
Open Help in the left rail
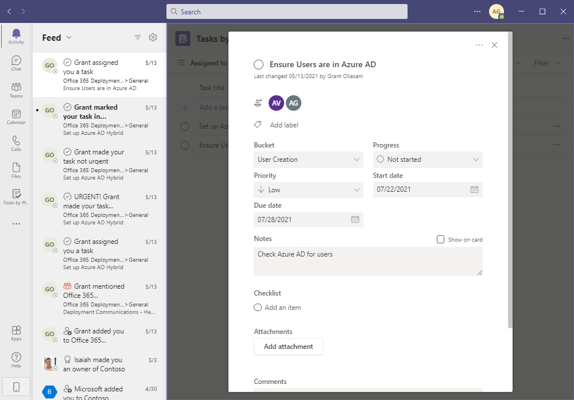[16, 360]
